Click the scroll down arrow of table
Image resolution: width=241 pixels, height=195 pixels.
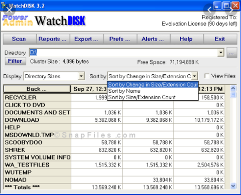(x=233, y=185)
